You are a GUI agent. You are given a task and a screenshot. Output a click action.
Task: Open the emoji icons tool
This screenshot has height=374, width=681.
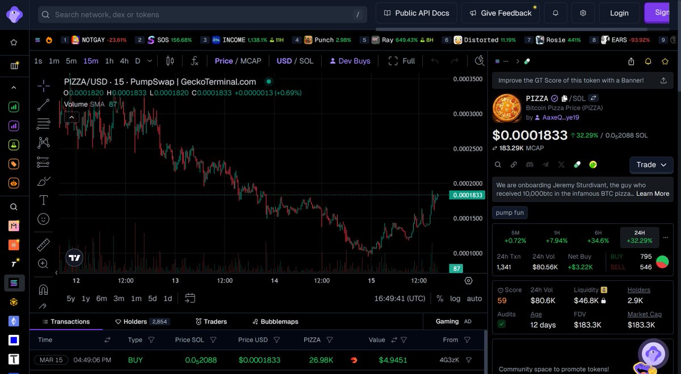44,218
